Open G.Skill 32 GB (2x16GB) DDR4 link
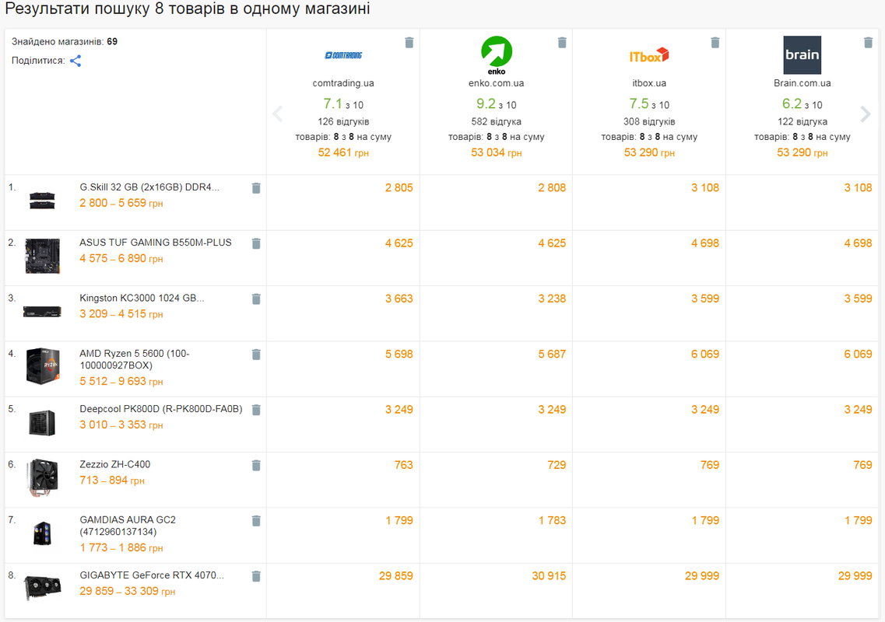 pyautogui.click(x=149, y=187)
